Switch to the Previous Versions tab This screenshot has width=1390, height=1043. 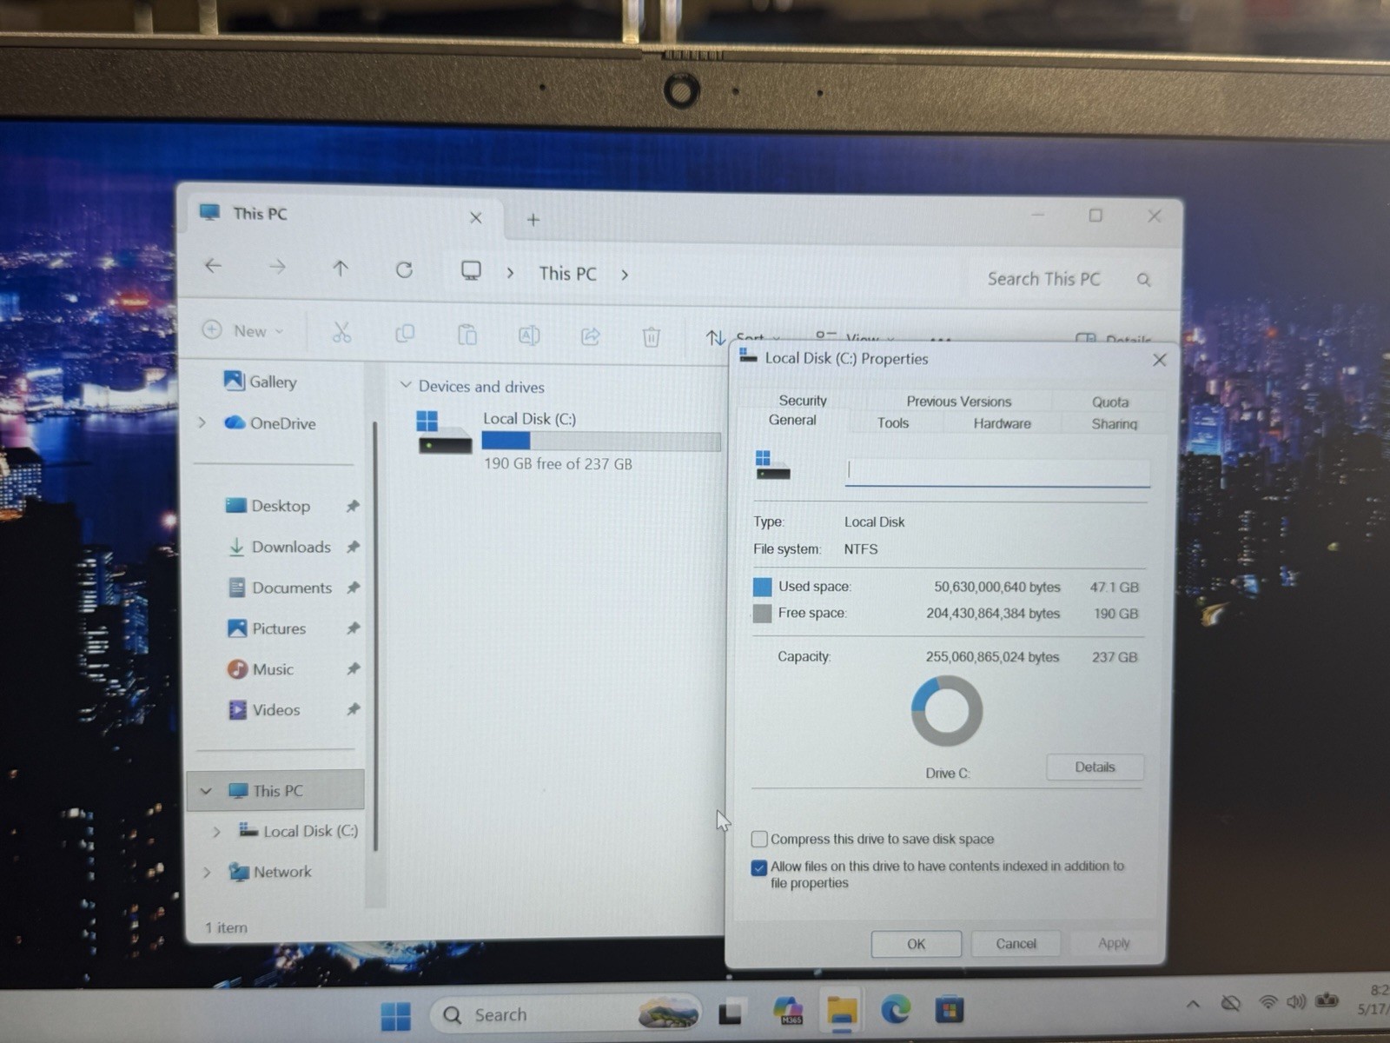959,401
